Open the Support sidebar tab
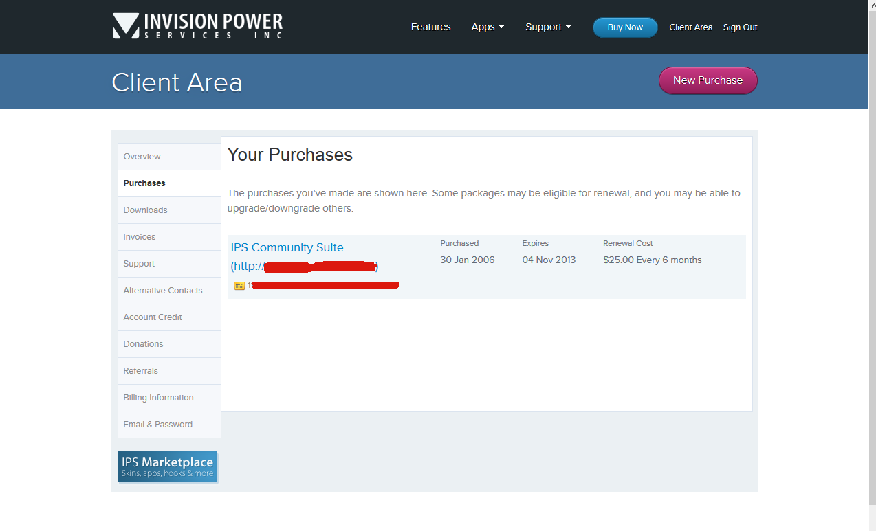 [x=169, y=264]
